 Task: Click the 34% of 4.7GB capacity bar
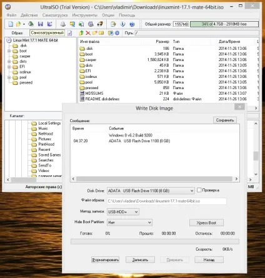224,24
